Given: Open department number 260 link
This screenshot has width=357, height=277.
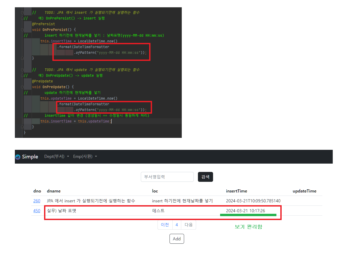Looking at the screenshot, I should pos(37,201).
